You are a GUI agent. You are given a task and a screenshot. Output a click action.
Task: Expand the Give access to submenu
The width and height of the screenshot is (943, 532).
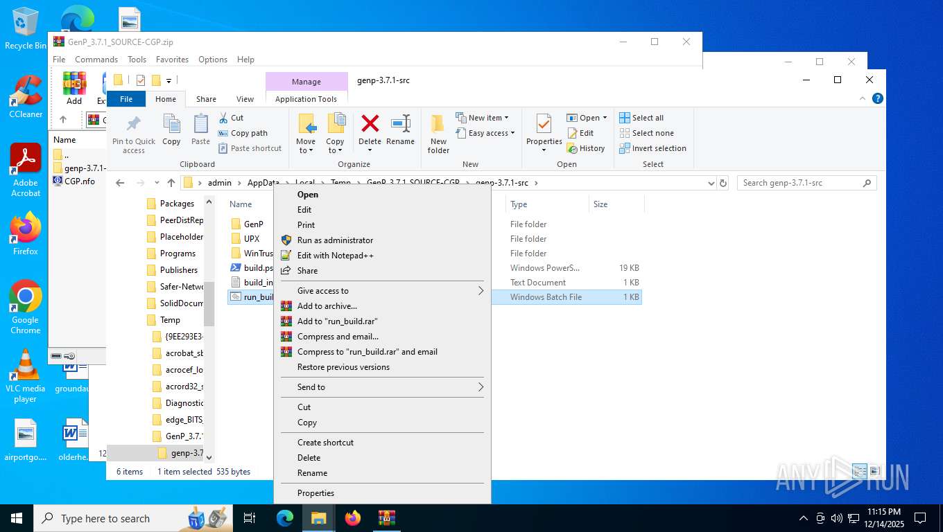click(383, 291)
